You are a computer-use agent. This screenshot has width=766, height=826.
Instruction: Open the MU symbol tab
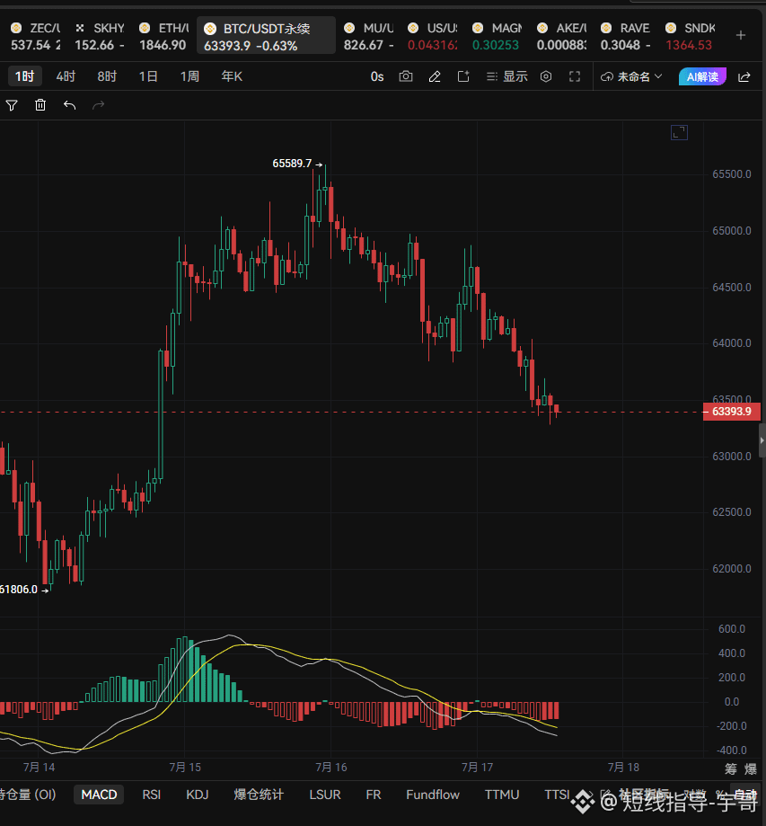(x=368, y=36)
